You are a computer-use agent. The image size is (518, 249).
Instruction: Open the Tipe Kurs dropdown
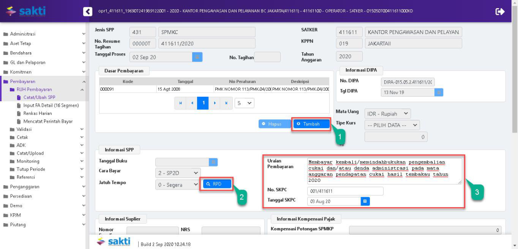click(392, 125)
